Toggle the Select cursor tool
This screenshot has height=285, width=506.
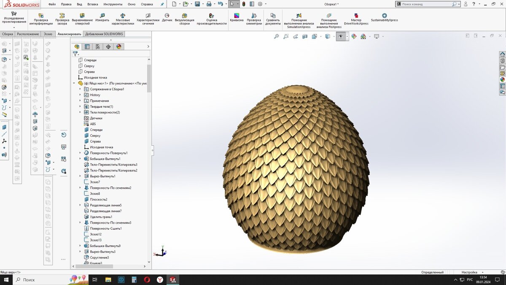point(232,4)
